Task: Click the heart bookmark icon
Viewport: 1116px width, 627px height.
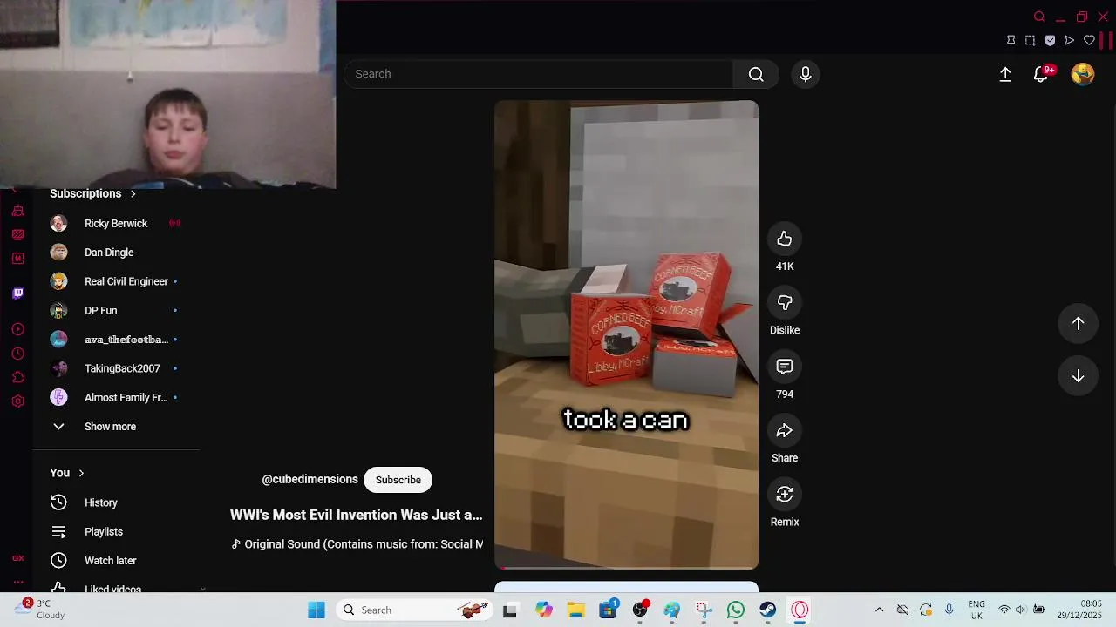Action: (1089, 40)
